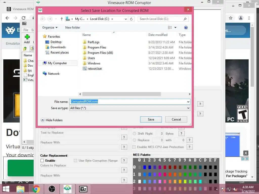Refresh Local Disk (C:) listing
Viewport: 259px width, 194px height.
pyautogui.click(x=131, y=19)
